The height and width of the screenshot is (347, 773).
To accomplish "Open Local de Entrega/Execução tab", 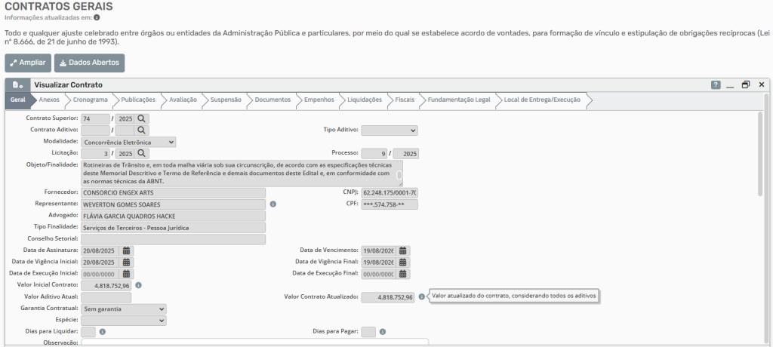I will (x=542, y=100).
